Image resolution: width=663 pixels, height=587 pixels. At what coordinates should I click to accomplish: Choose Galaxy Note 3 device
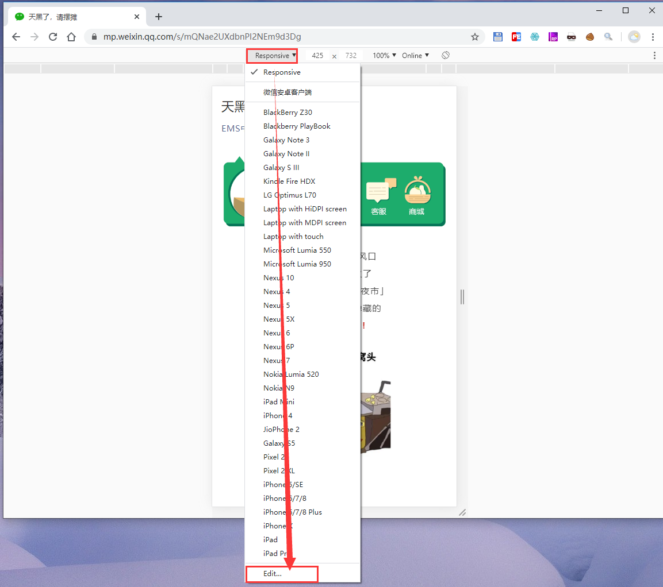click(x=302, y=140)
